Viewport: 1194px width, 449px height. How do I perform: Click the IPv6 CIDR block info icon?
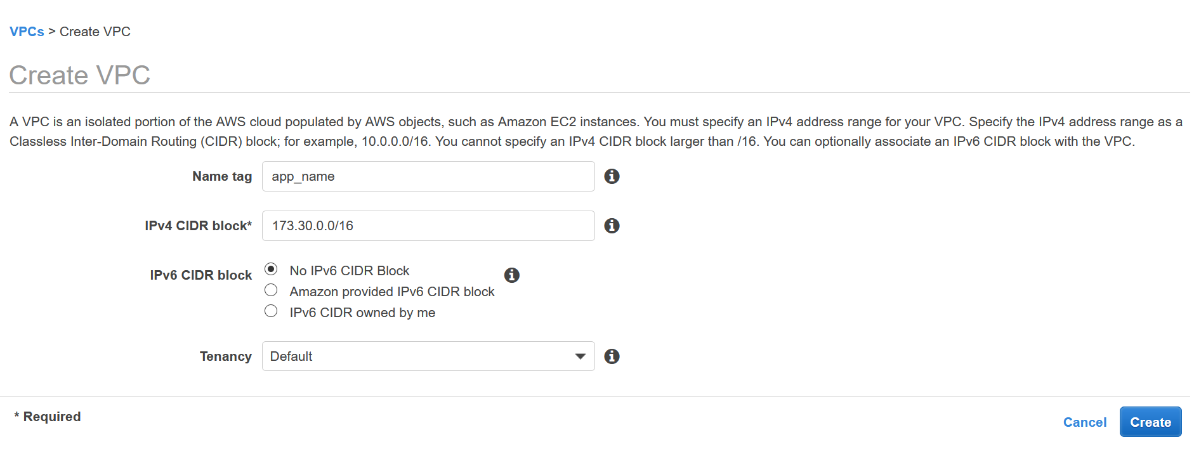point(511,275)
